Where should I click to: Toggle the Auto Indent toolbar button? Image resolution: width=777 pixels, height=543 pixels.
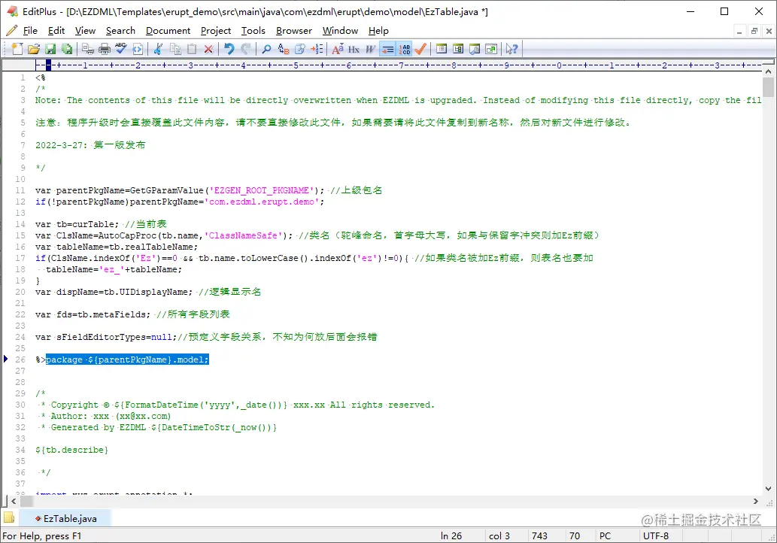point(388,49)
